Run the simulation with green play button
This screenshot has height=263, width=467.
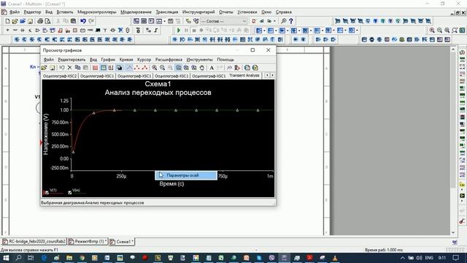(x=179, y=31)
